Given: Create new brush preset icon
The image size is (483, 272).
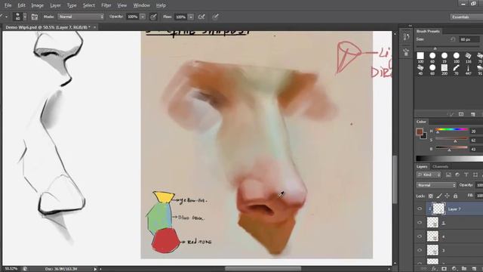Looking at the screenshot, I should [x=473, y=114].
